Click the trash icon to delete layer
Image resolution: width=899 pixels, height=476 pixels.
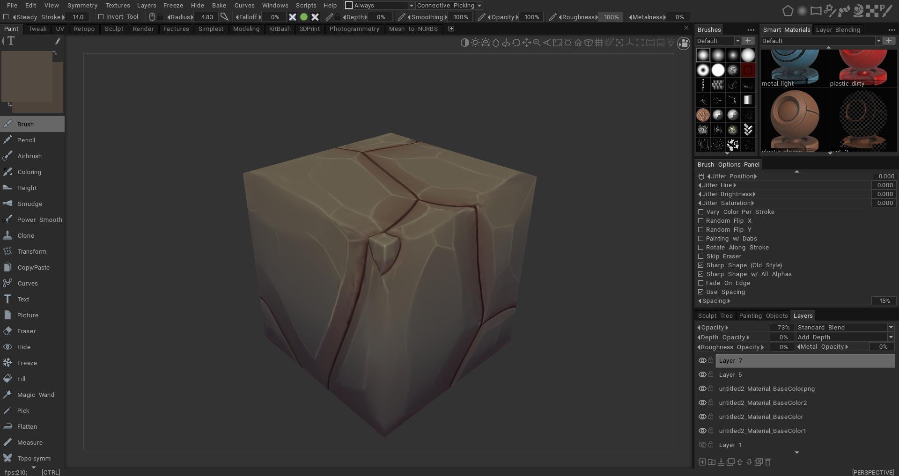tap(768, 462)
